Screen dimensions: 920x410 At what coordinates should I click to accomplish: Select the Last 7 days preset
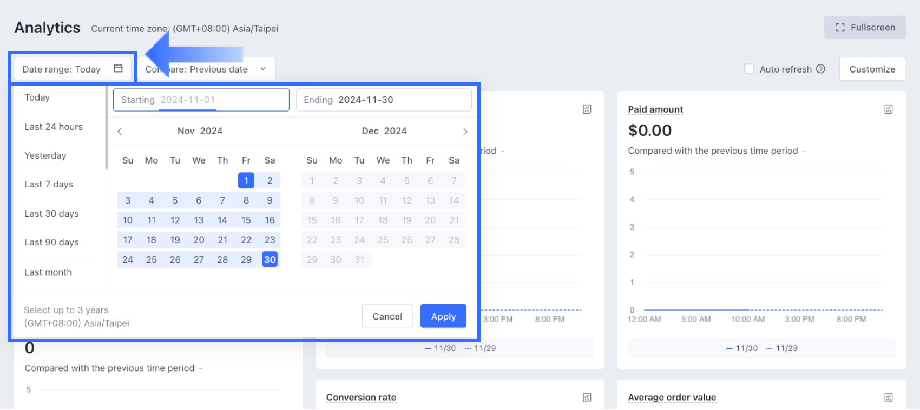(x=49, y=184)
